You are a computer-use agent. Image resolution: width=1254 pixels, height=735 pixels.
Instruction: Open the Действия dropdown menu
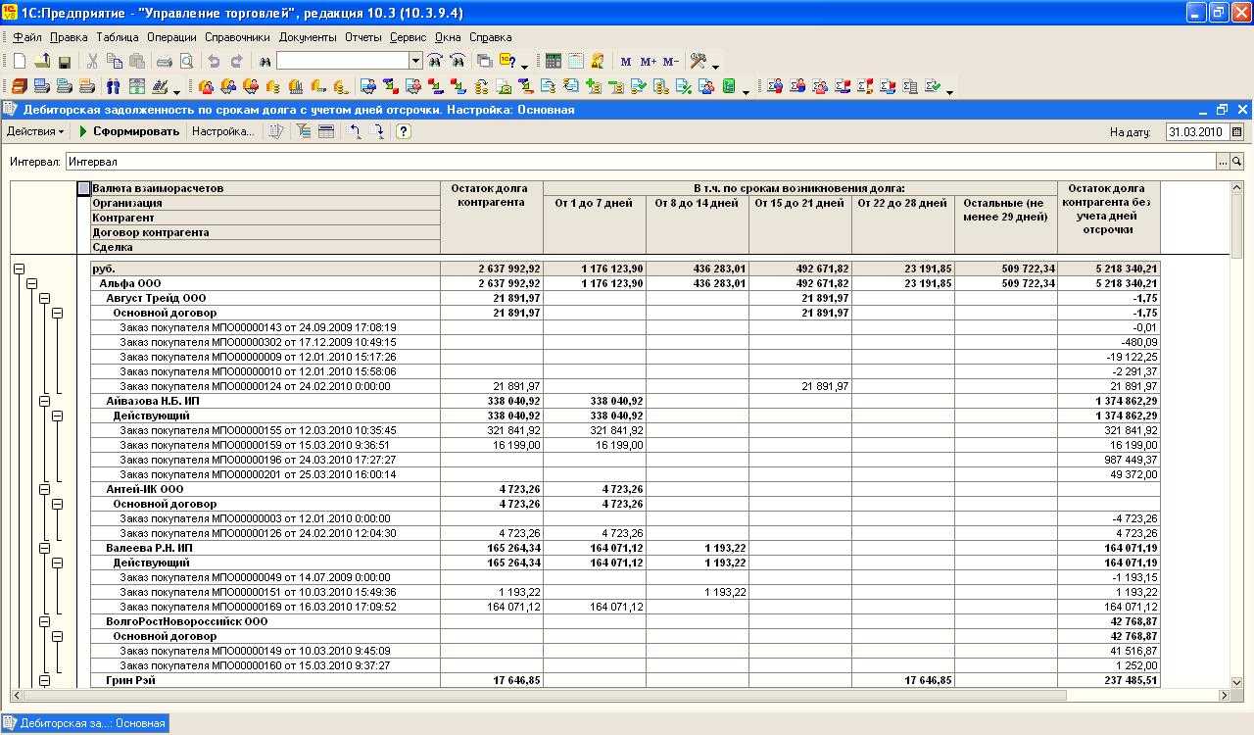tap(35, 131)
